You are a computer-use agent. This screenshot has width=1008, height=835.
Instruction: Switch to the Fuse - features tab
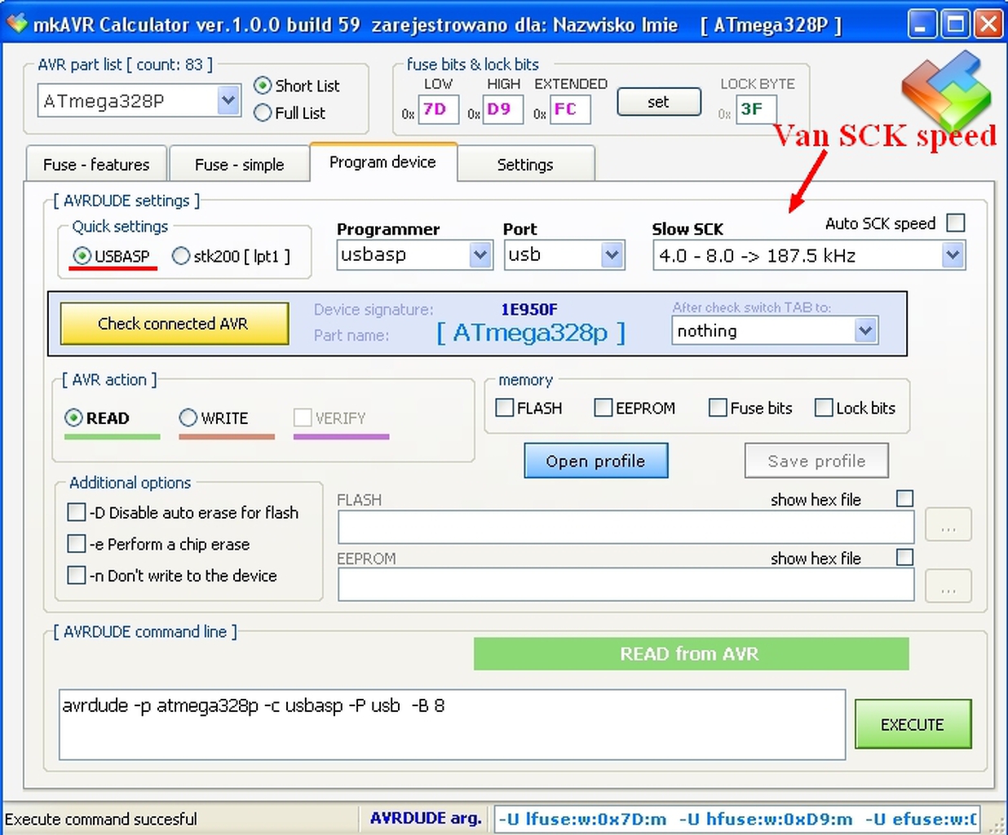(x=96, y=165)
